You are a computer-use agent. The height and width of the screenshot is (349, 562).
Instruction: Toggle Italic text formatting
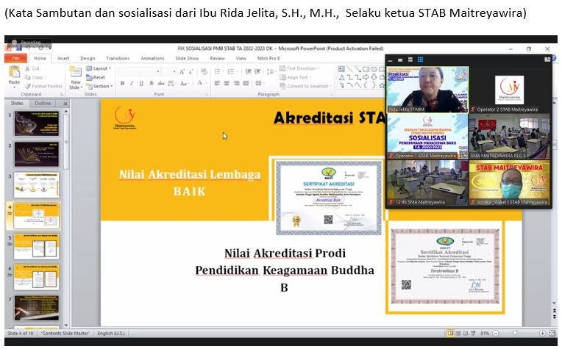pos(131,84)
